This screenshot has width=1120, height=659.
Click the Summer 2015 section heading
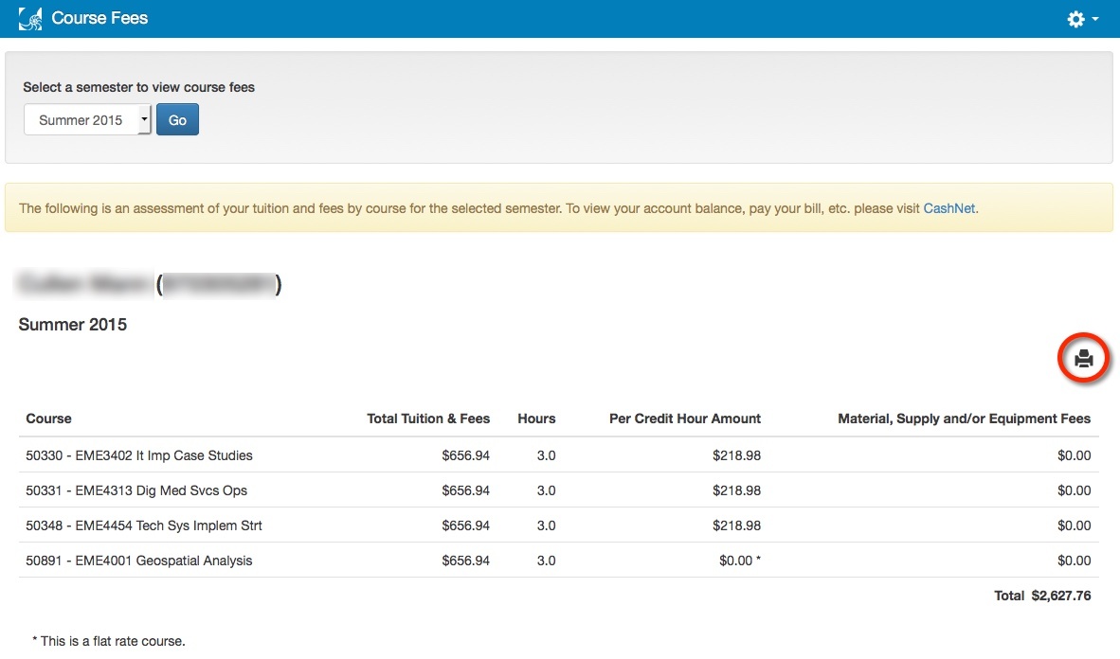pos(73,324)
